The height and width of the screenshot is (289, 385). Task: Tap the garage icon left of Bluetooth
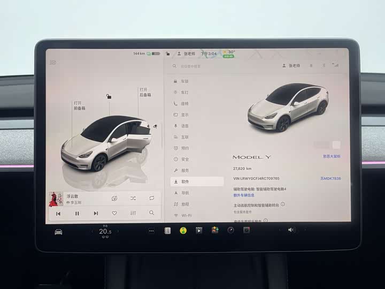[x=311, y=66]
